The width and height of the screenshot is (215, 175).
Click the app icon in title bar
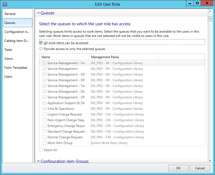tap(5, 4)
